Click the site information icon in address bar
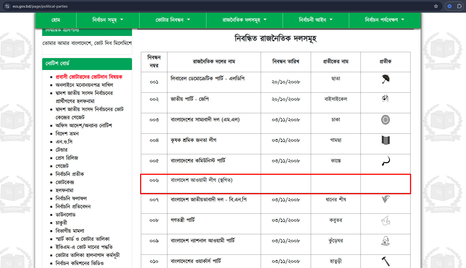The width and height of the screenshot is (466, 268). tap(7, 6)
